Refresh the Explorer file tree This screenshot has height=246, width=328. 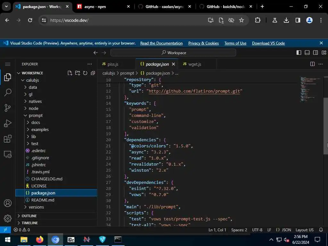pyautogui.click(x=85, y=73)
